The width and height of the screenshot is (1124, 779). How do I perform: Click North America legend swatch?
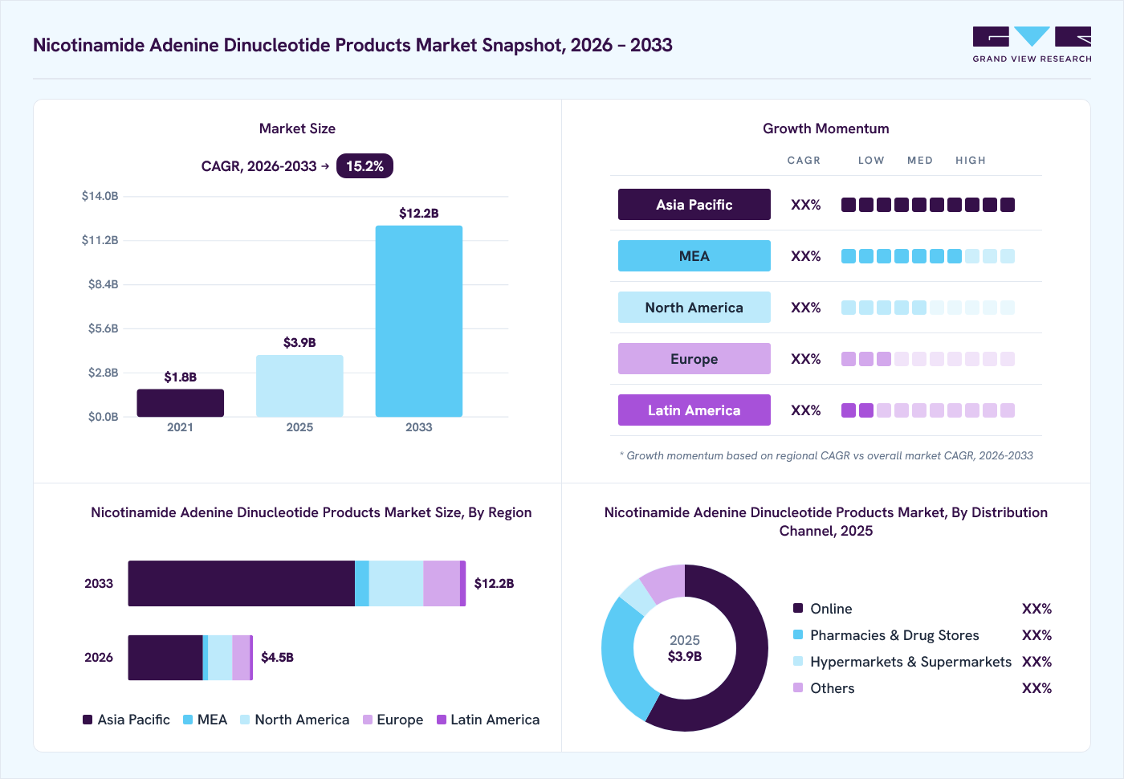245,720
